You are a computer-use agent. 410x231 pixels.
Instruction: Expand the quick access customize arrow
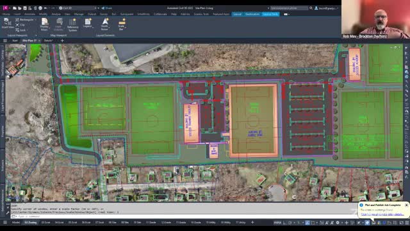point(99,8)
